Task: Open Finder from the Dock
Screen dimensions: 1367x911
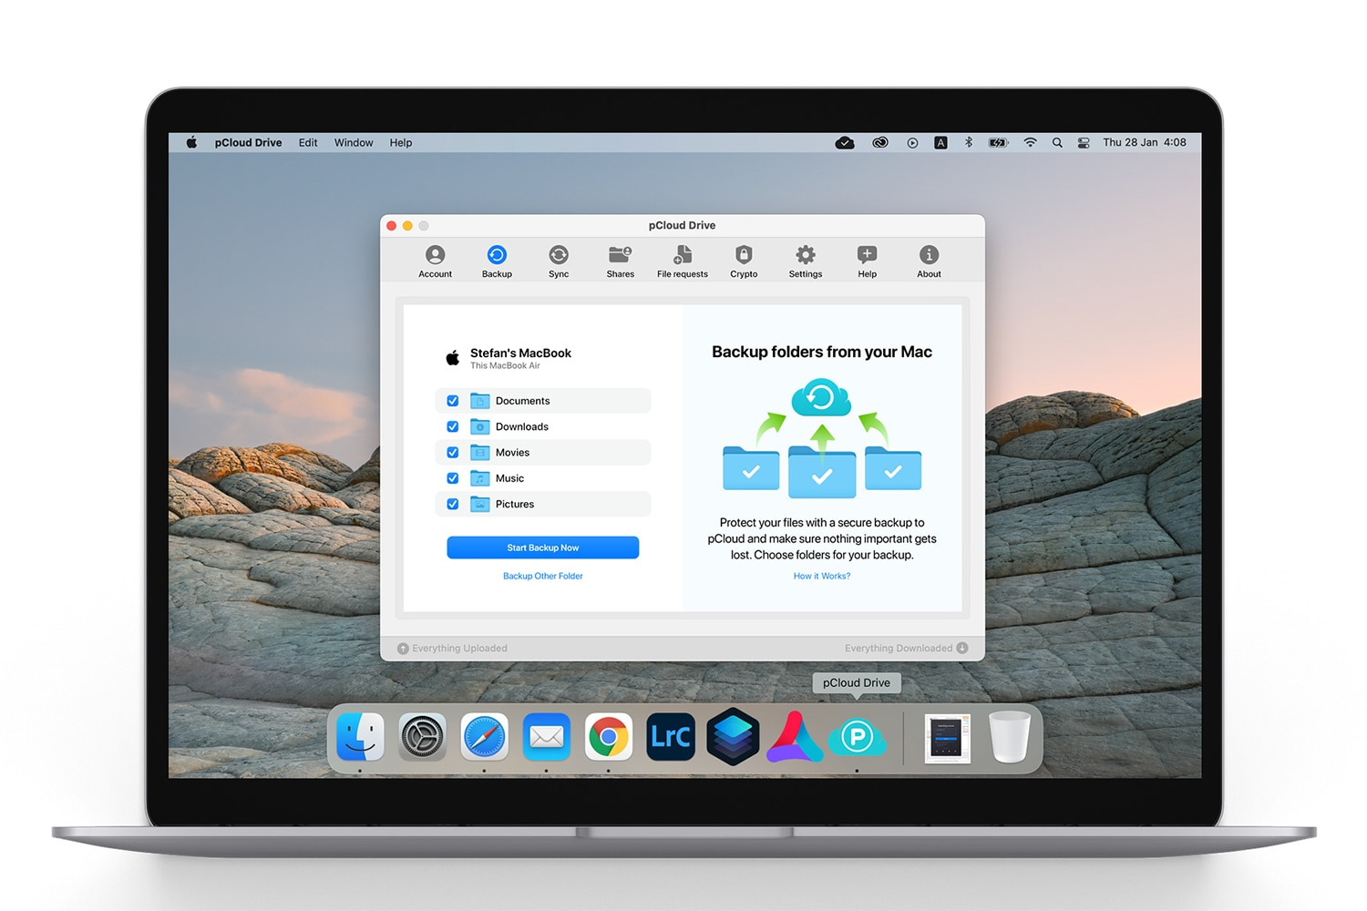Action: 360,737
